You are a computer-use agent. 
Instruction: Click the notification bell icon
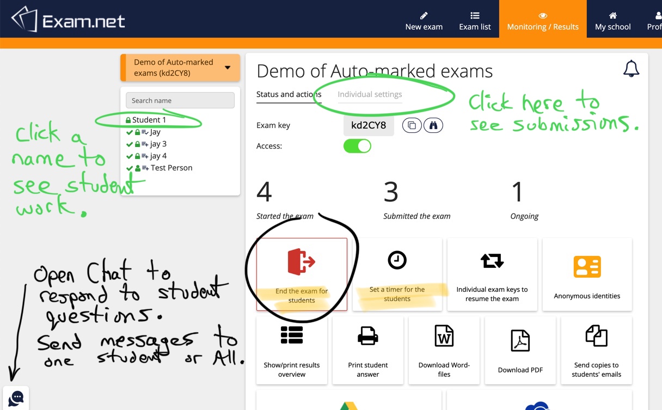click(631, 69)
